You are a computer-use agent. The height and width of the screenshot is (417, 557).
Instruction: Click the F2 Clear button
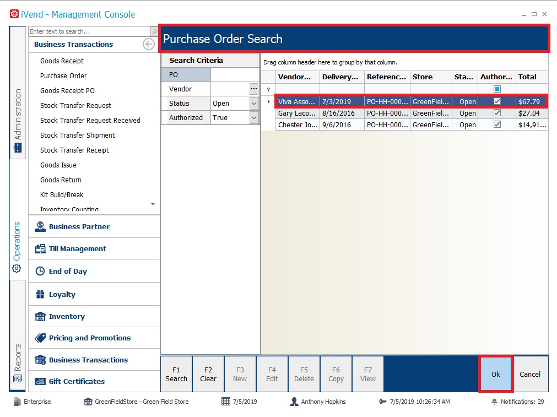click(x=208, y=375)
